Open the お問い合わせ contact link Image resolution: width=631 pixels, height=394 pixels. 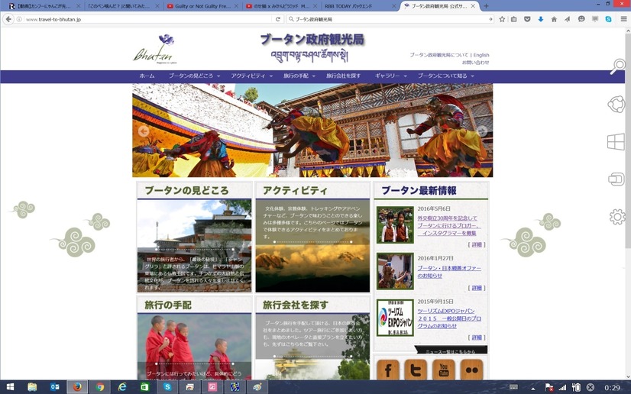475,63
